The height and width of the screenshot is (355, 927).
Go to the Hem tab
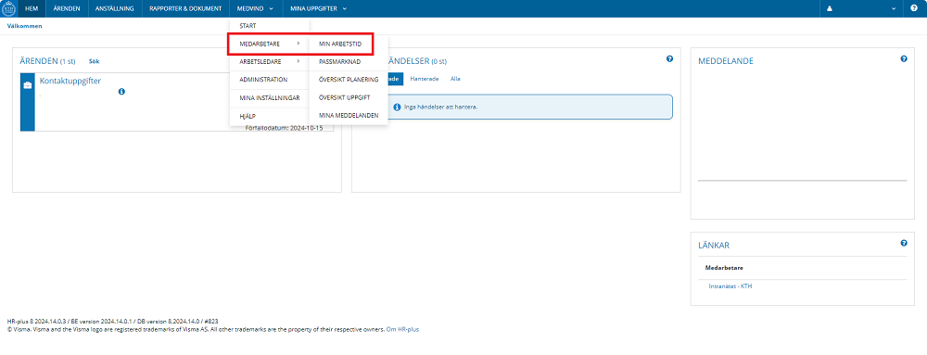(x=32, y=9)
